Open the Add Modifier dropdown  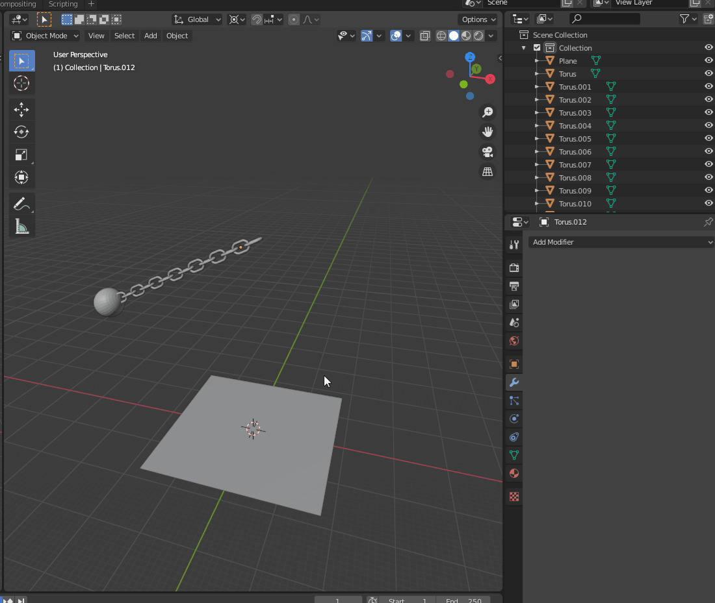click(x=621, y=242)
